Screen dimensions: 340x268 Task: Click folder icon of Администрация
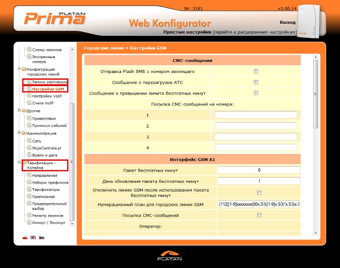point(24,133)
